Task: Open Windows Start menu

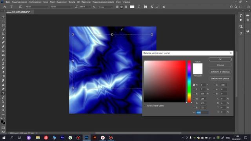Action: (4, 137)
